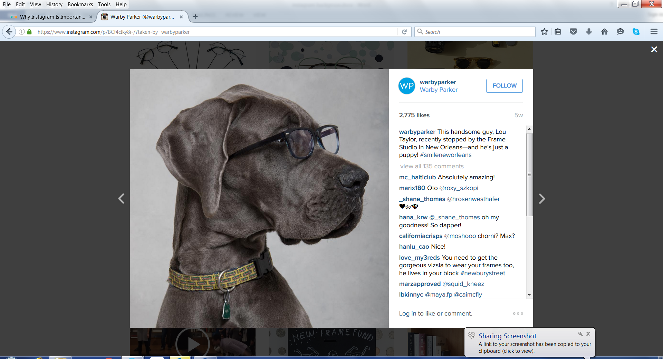Click the comments scrollbar down arrow
The width and height of the screenshot is (663, 359).
[529, 295]
